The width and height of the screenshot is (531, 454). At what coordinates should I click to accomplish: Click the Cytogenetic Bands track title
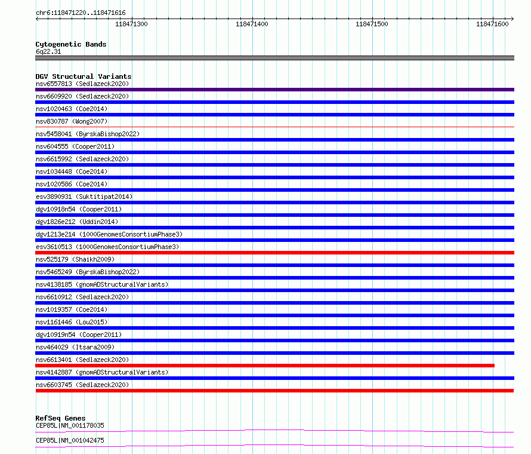(x=71, y=44)
